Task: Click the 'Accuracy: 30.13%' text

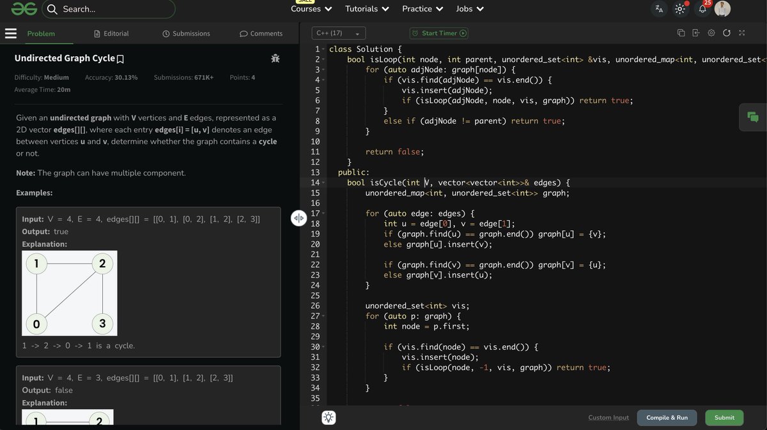Action: [x=111, y=77]
